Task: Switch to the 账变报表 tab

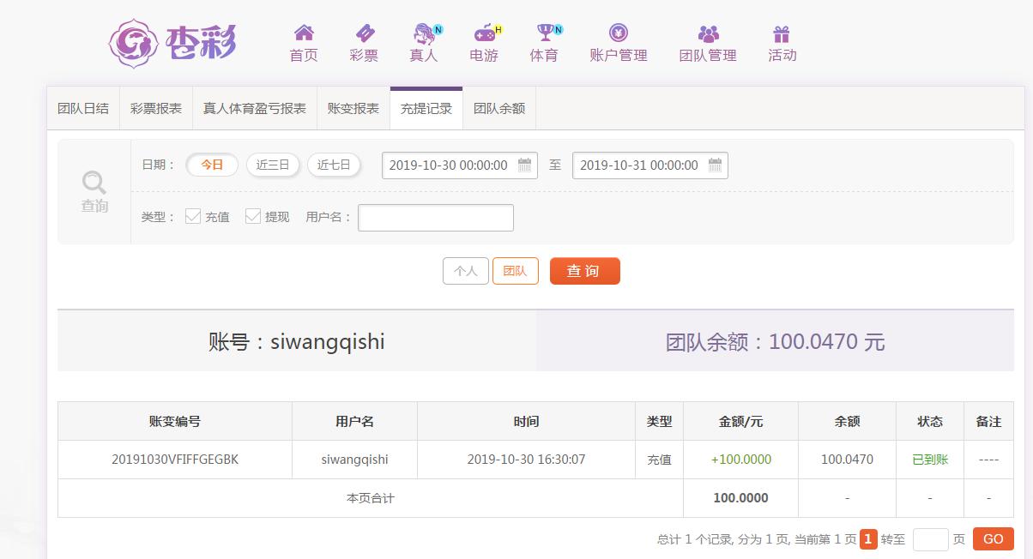Action: coord(353,109)
